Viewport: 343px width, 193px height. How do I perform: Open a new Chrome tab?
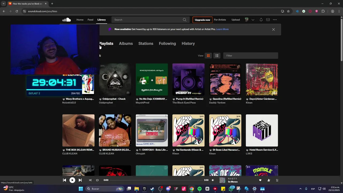coord(52,3)
